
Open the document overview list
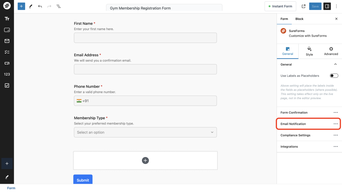(59, 6)
